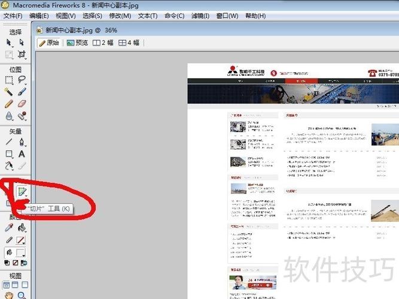Click the Knife tool

coord(22,166)
